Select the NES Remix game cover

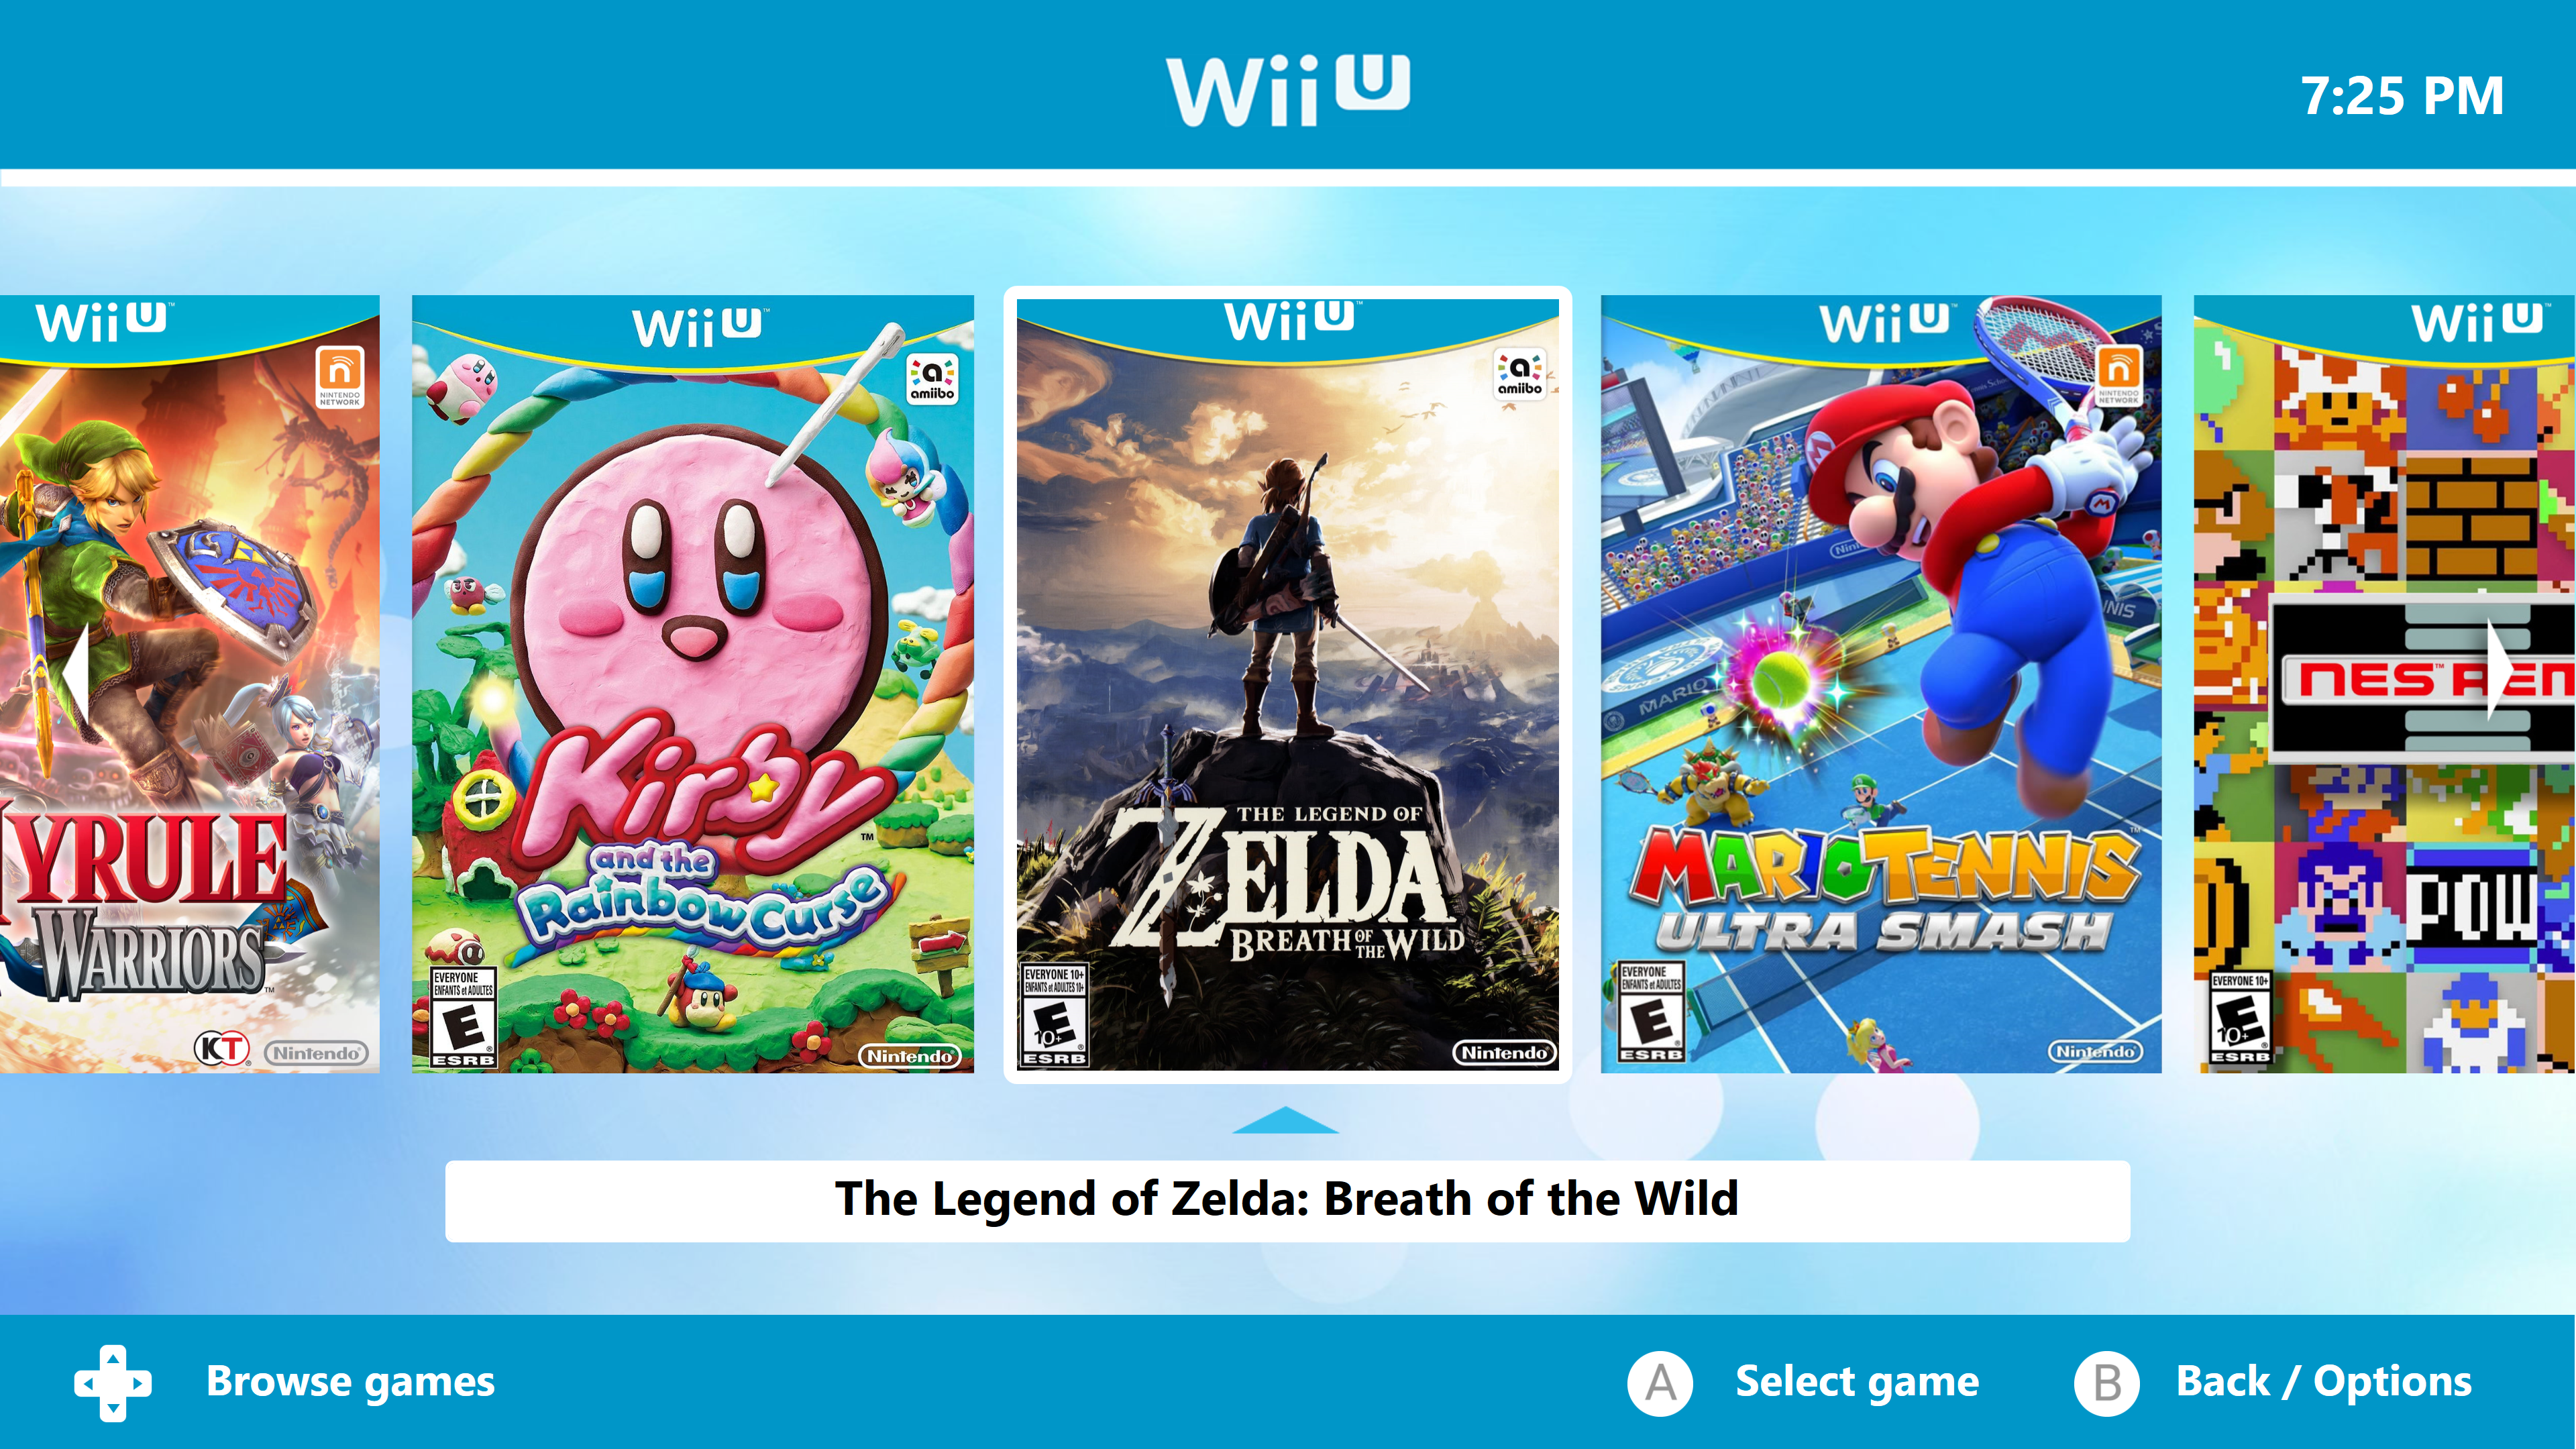[2385, 684]
